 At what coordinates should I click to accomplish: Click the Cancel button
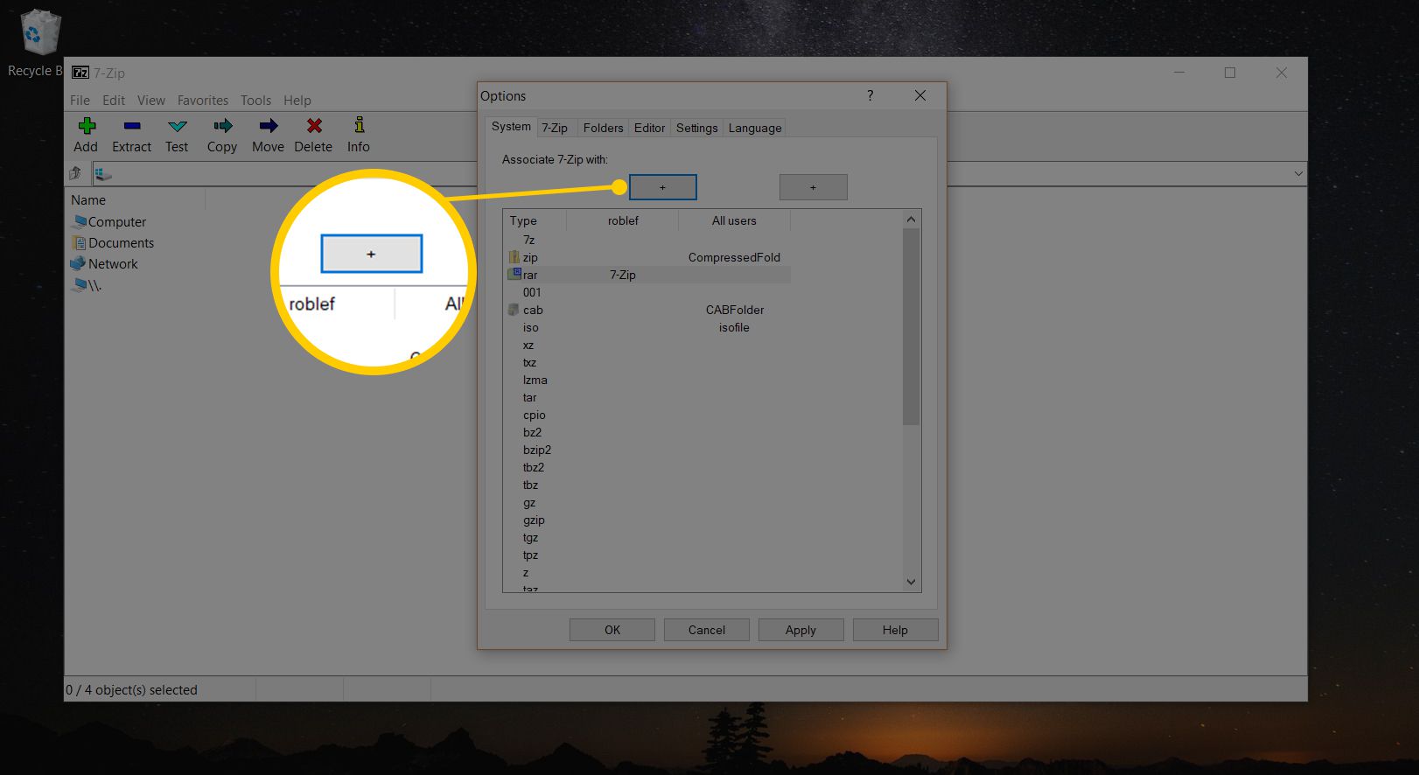[x=707, y=630]
